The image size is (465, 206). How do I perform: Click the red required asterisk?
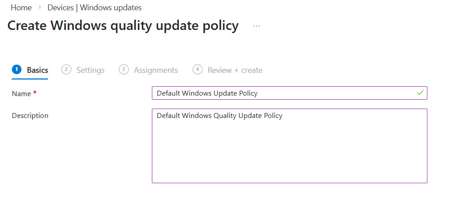pos(35,93)
